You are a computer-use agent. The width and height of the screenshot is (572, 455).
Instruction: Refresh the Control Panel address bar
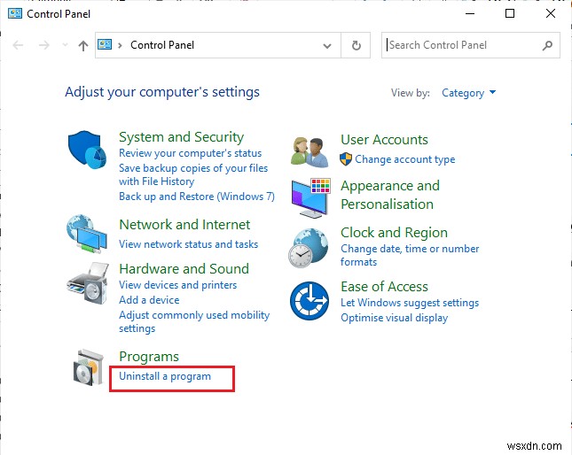coord(357,45)
